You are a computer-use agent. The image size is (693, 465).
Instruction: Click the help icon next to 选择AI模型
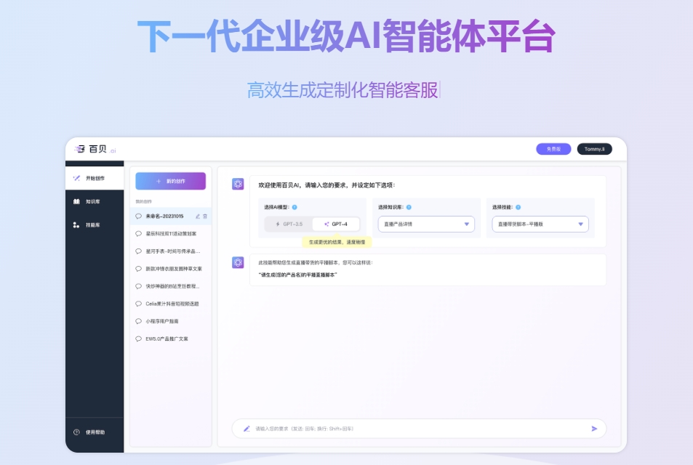point(293,206)
